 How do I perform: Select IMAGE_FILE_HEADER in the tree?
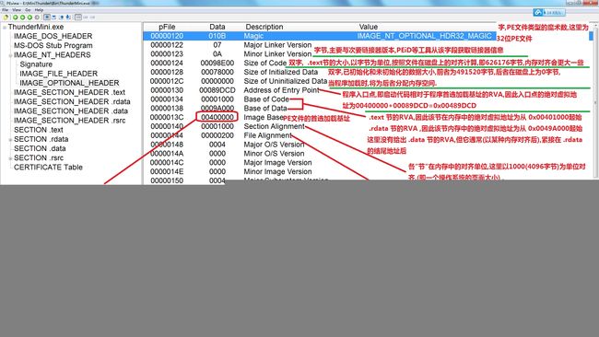coord(58,74)
